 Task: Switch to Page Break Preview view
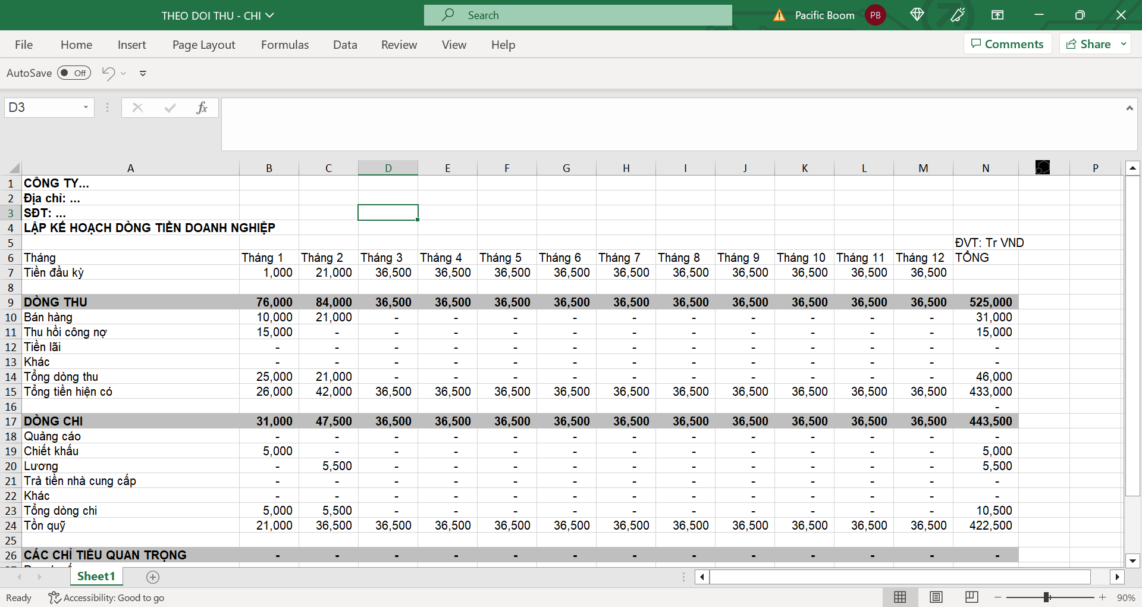(971, 597)
